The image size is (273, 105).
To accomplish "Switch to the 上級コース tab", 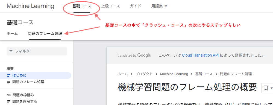I will (111, 6).
